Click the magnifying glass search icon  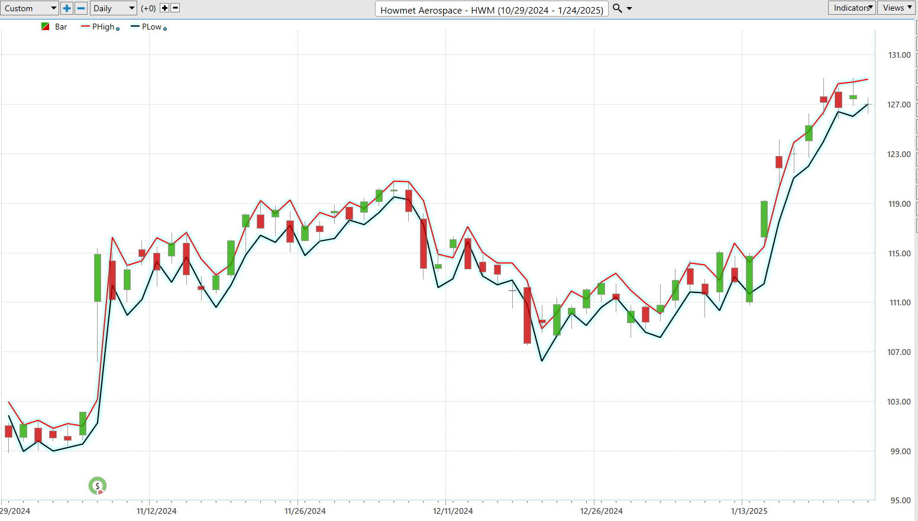(x=617, y=8)
